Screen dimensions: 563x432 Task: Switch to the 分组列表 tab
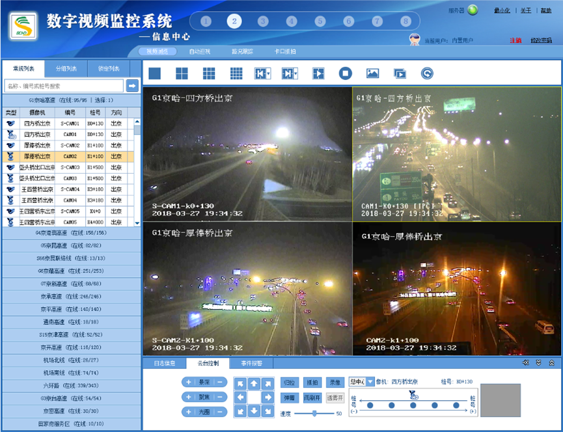pyautogui.click(x=66, y=68)
